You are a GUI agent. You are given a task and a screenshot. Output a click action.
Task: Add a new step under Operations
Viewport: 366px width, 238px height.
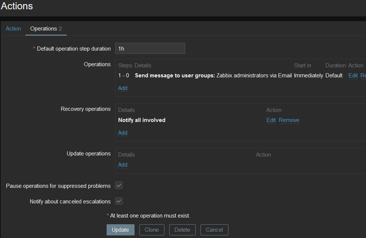(x=123, y=88)
